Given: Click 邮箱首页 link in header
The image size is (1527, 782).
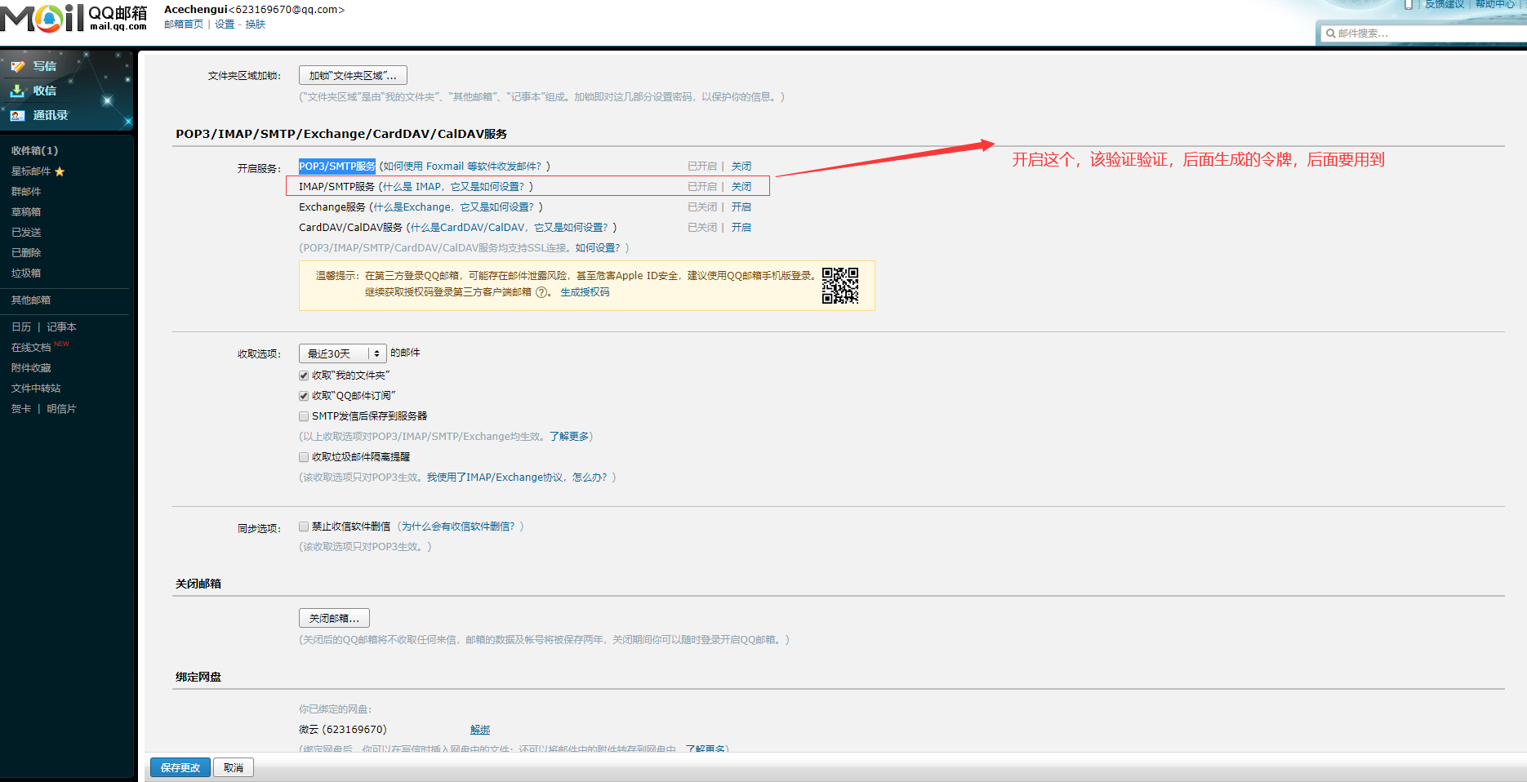Looking at the screenshot, I should (184, 24).
